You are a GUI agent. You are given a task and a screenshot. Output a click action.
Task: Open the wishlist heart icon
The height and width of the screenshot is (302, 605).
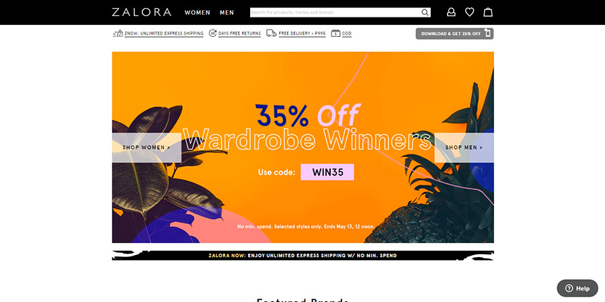pyautogui.click(x=469, y=12)
